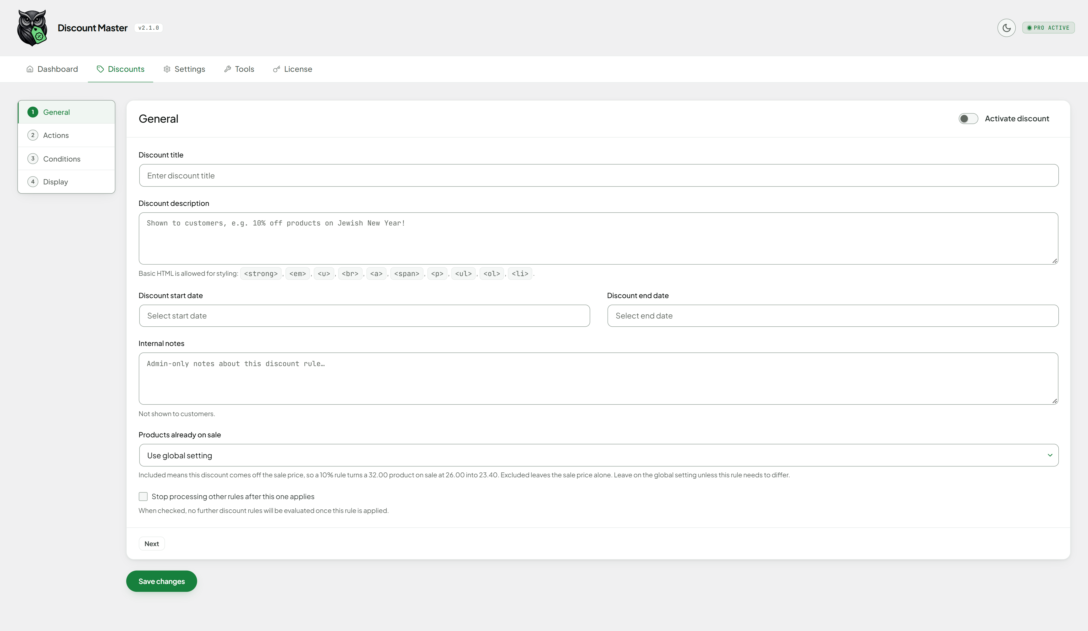Open the Conditions step label
The width and height of the screenshot is (1088, 631).
pyautogui.click(x=62, y=159)
